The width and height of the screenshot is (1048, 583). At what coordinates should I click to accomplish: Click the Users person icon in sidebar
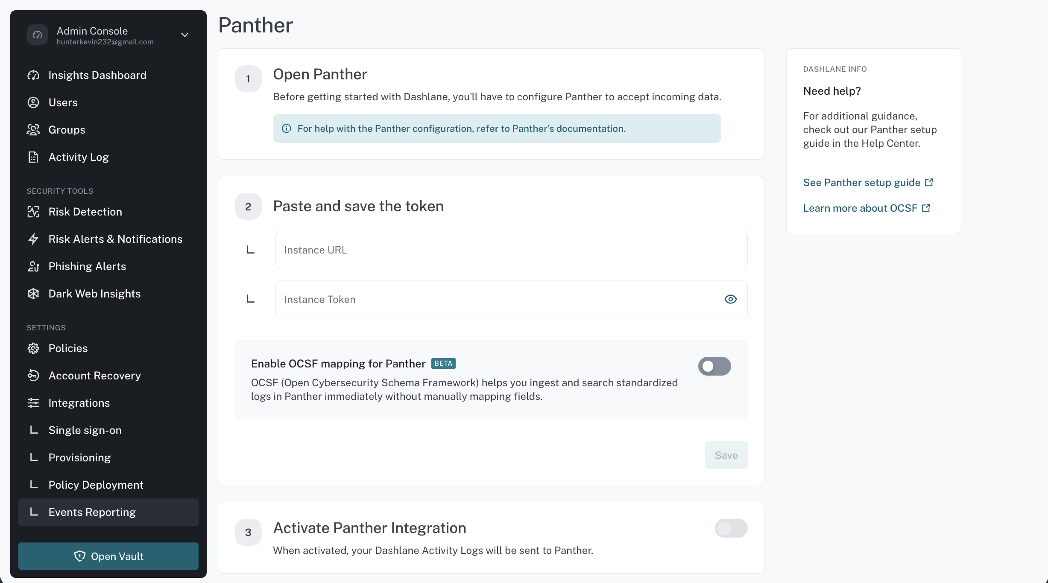tap(33, 102)
